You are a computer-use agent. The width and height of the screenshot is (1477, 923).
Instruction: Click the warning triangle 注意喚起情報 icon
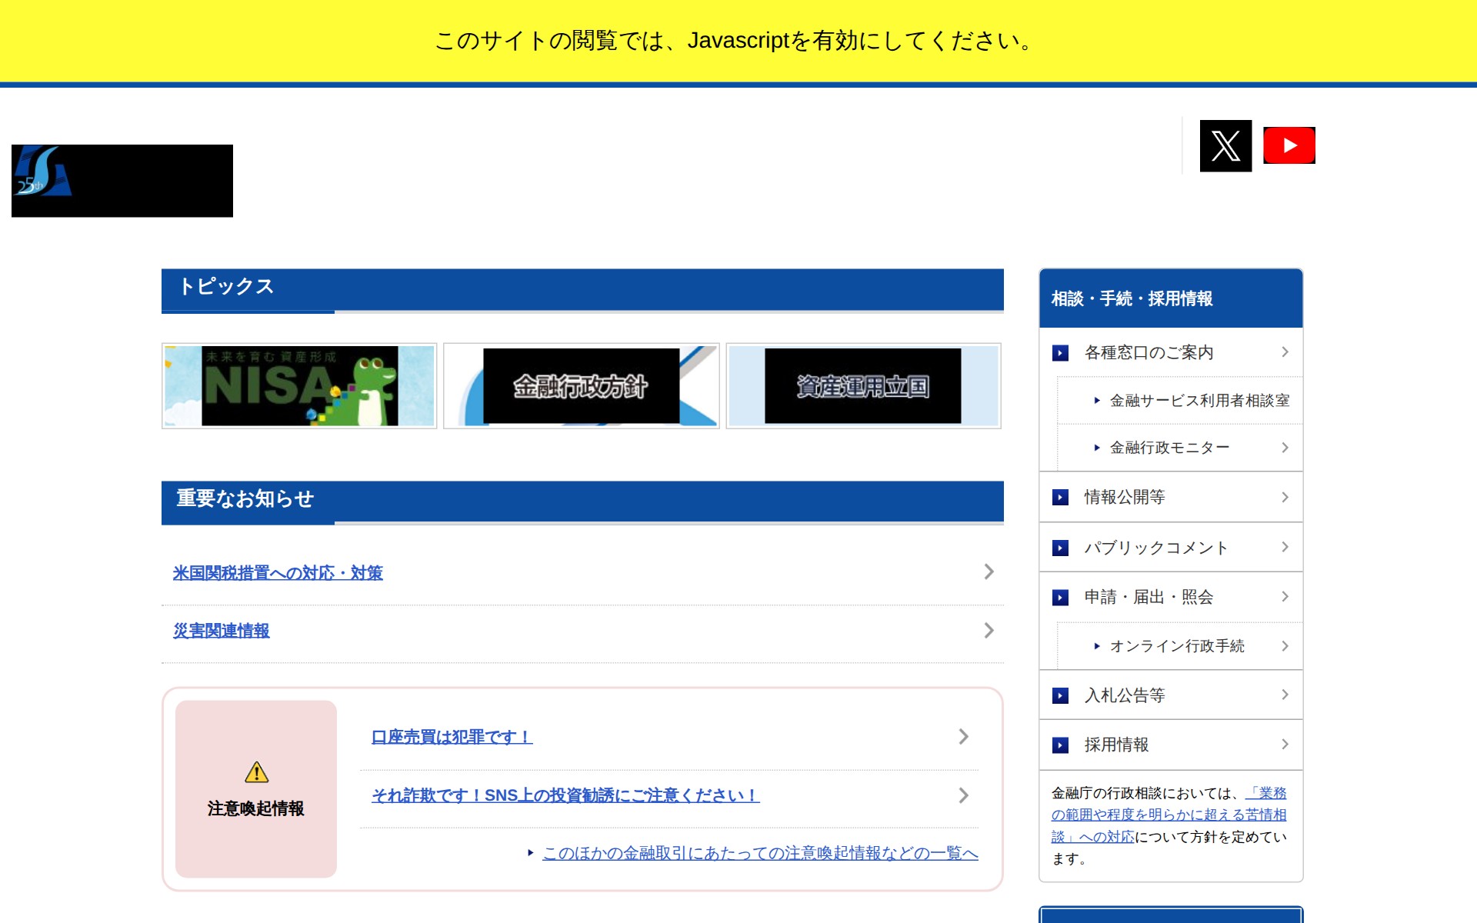(256, 772)
